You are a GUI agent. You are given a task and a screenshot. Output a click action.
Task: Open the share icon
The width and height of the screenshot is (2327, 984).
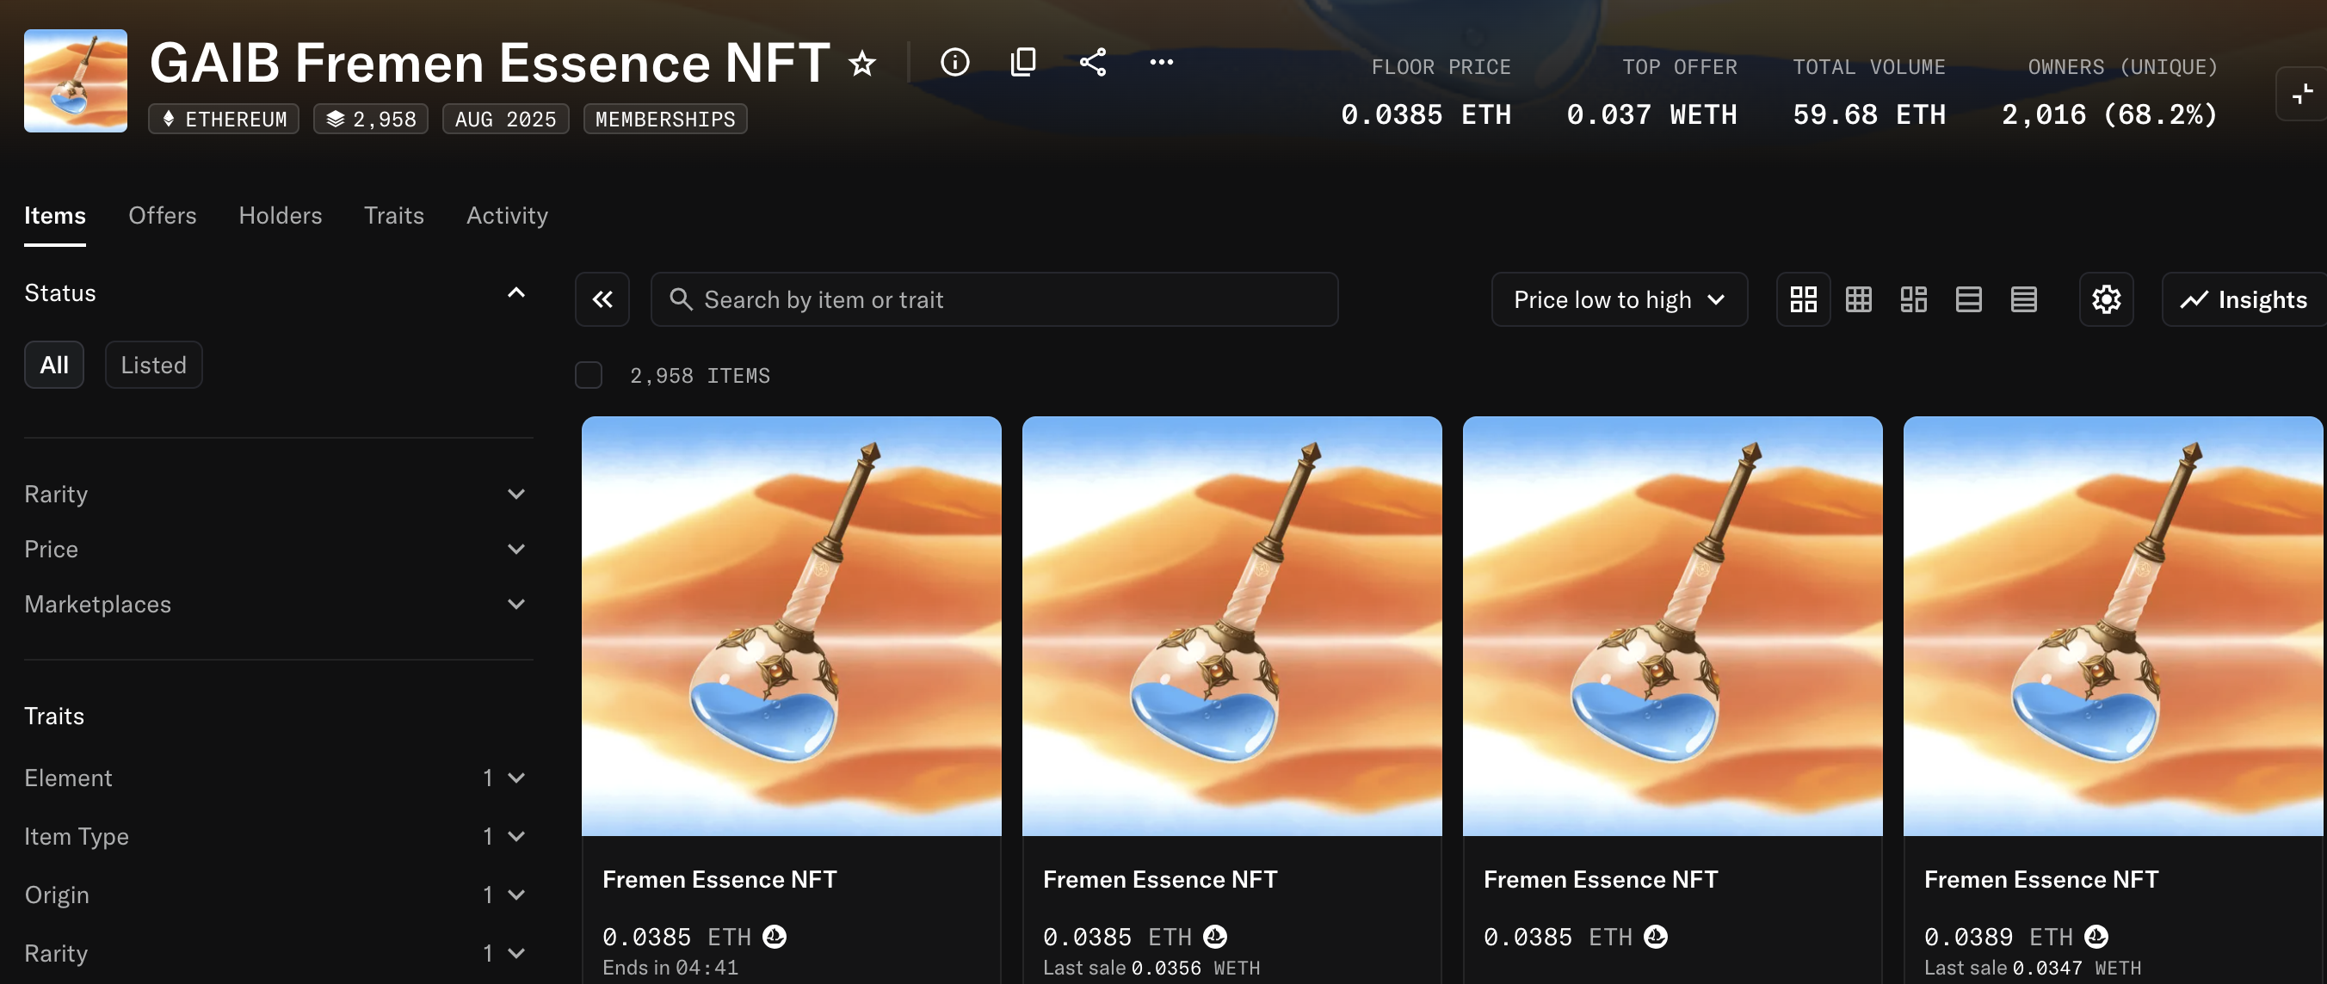(x=1093, y=62)
